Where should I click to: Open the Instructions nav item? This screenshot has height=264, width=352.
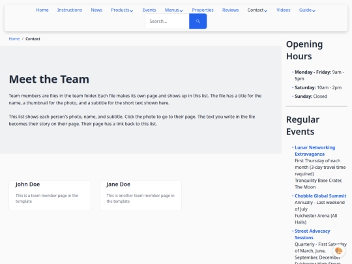[70, 10]
